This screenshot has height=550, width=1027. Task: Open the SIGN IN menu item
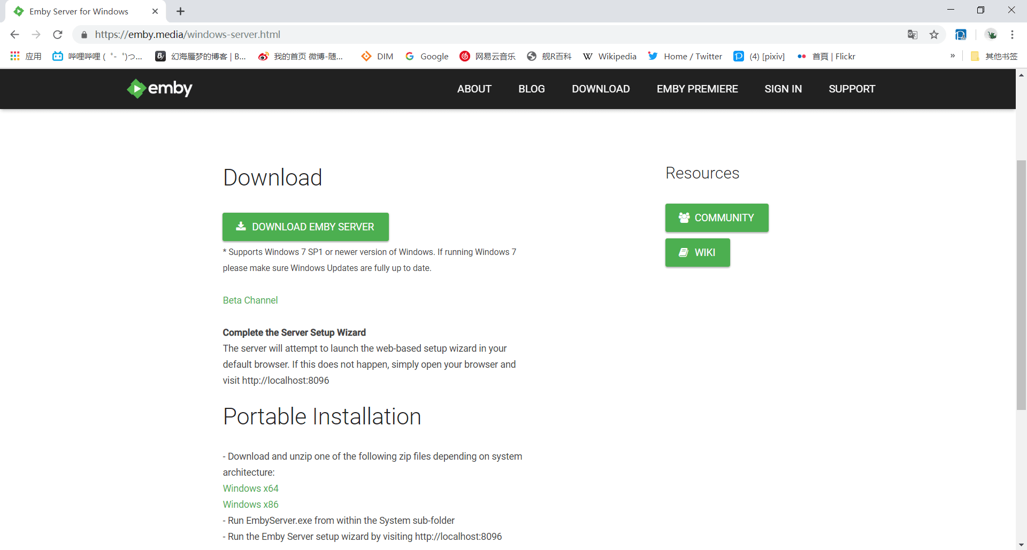pyautogui.click(x=783, y=89)
